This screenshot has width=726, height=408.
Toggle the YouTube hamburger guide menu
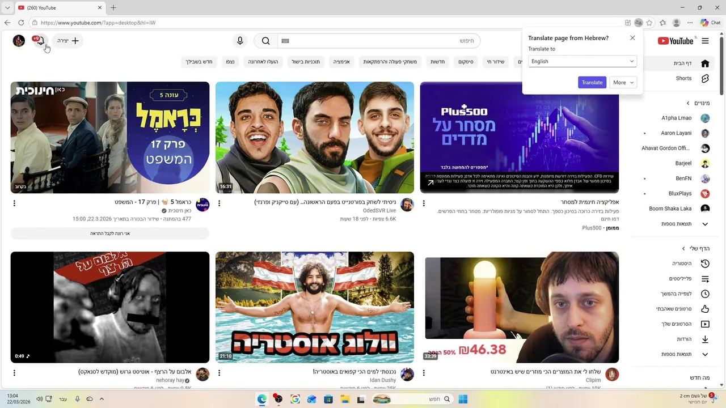pyautogui.click(x=705, y=41)
